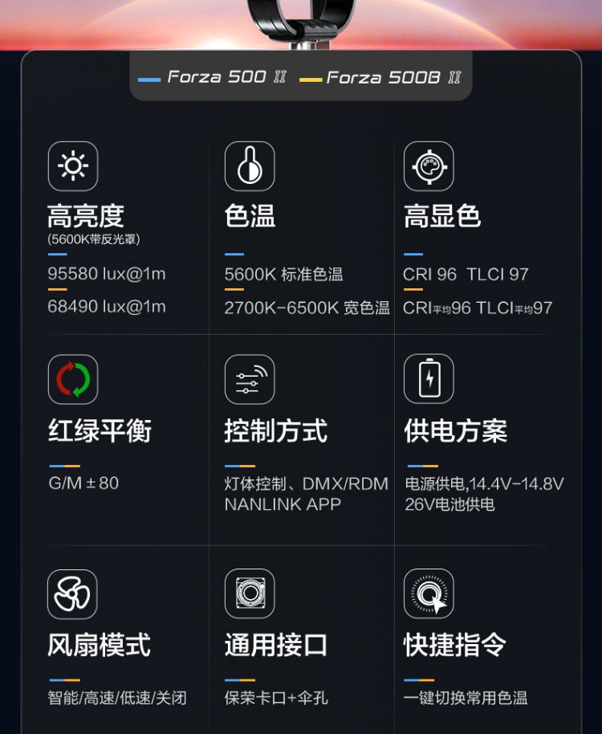This screenshot has height=734, width=602.
Task: Click the battery power supply icon
Action: (429, 379)
